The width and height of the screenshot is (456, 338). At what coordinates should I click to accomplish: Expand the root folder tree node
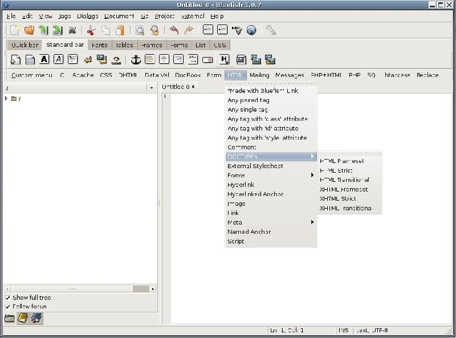7,99
